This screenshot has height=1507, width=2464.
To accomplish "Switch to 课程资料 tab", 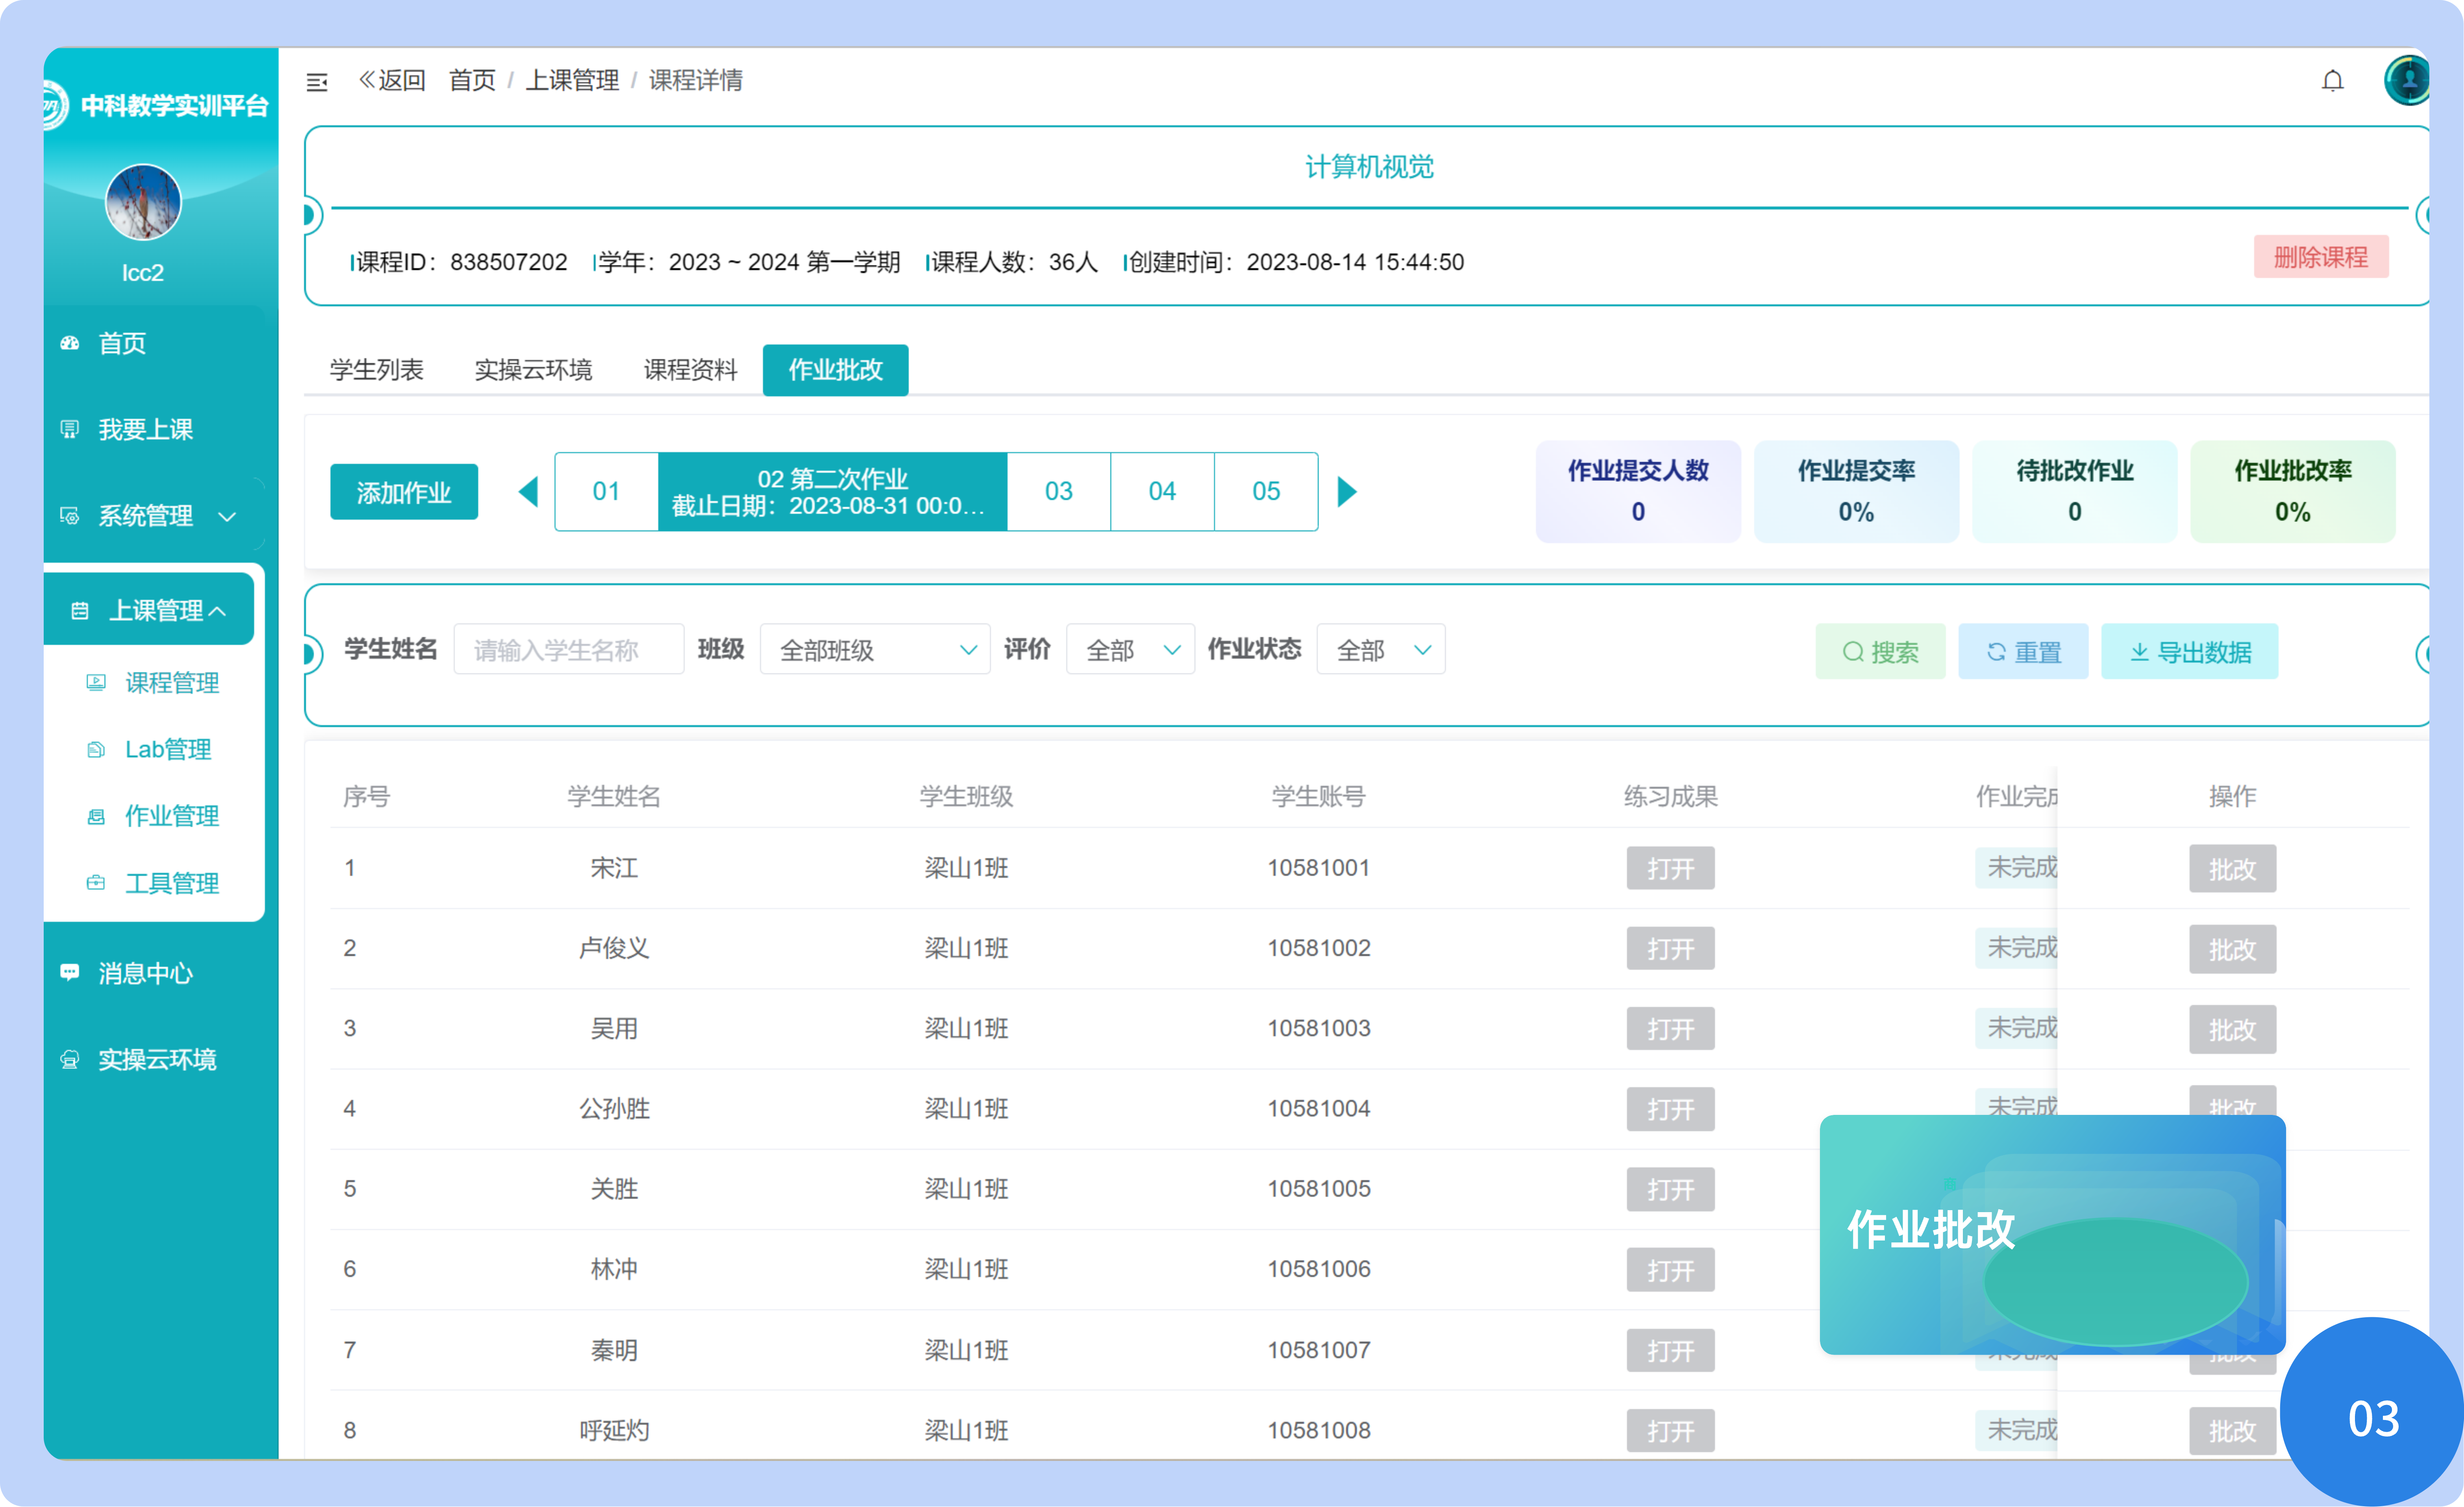I will tap(690, 370).
